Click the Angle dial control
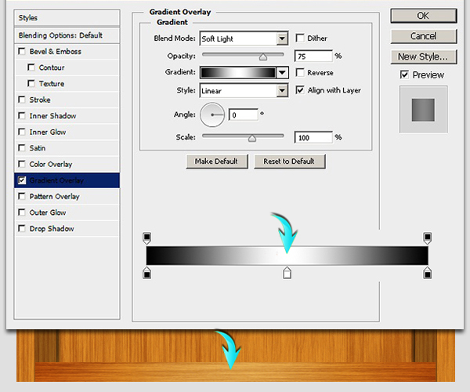 coord(212,114)
